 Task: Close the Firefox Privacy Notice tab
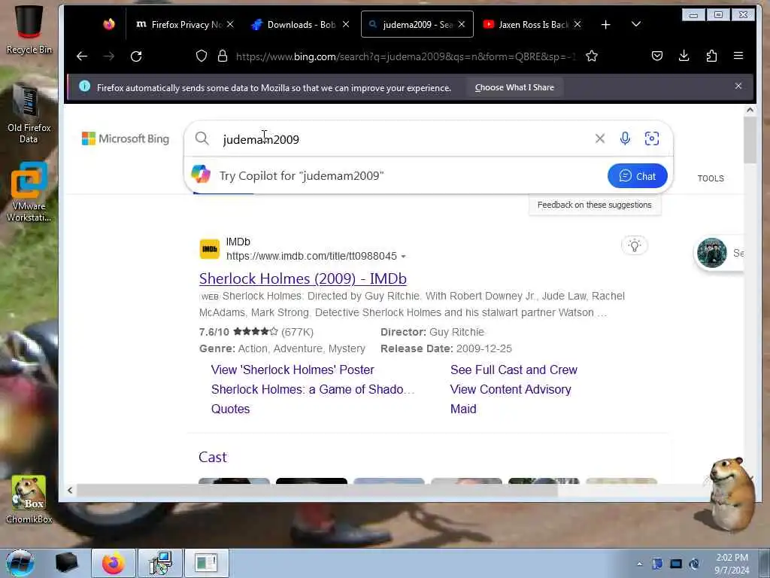(x=230, y=24)
